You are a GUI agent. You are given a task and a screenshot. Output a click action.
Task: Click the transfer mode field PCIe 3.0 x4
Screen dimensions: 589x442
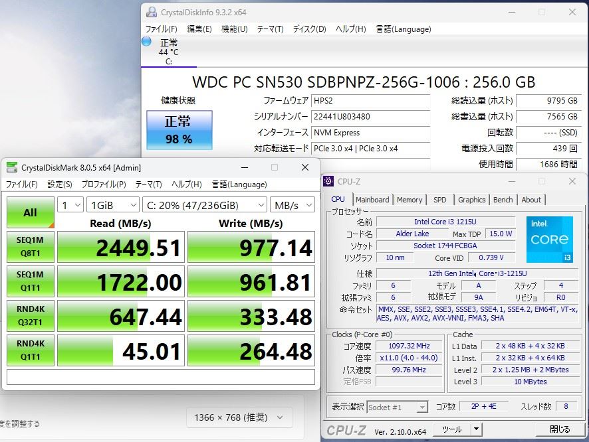pos(371,149)
